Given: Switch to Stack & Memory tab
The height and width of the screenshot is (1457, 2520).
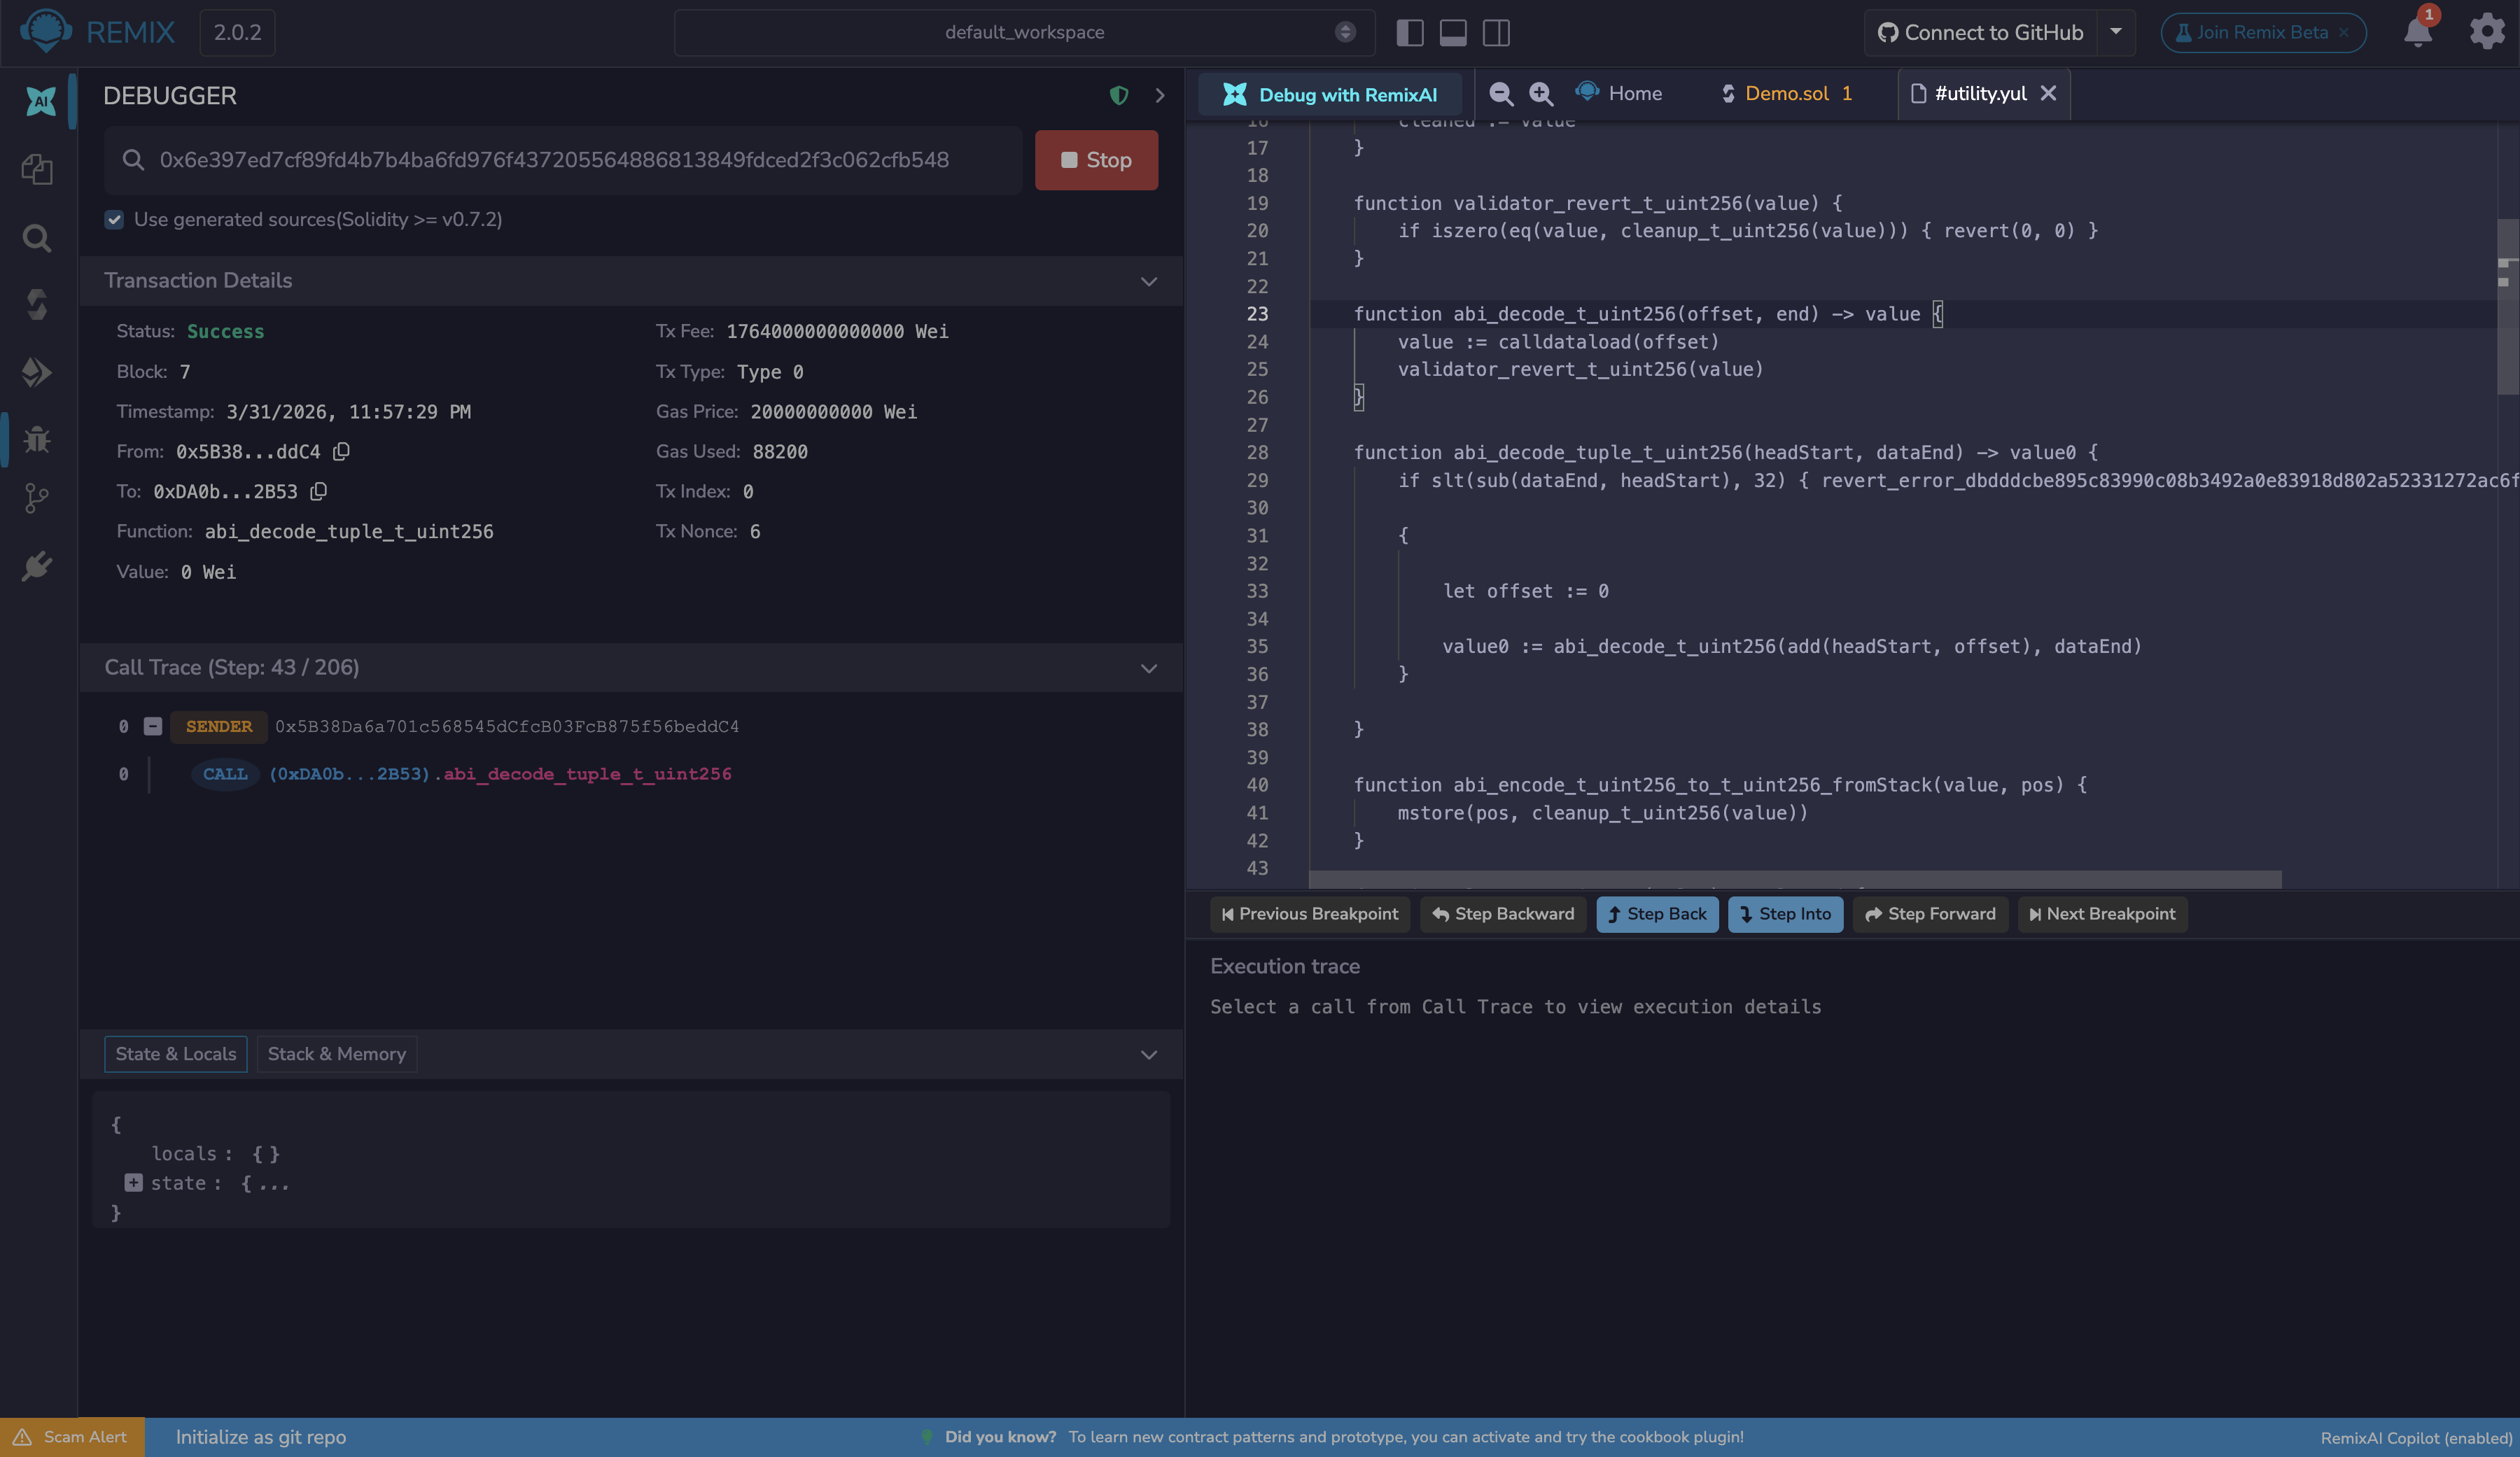Looking at the screenshot, I should (337, 1054).
